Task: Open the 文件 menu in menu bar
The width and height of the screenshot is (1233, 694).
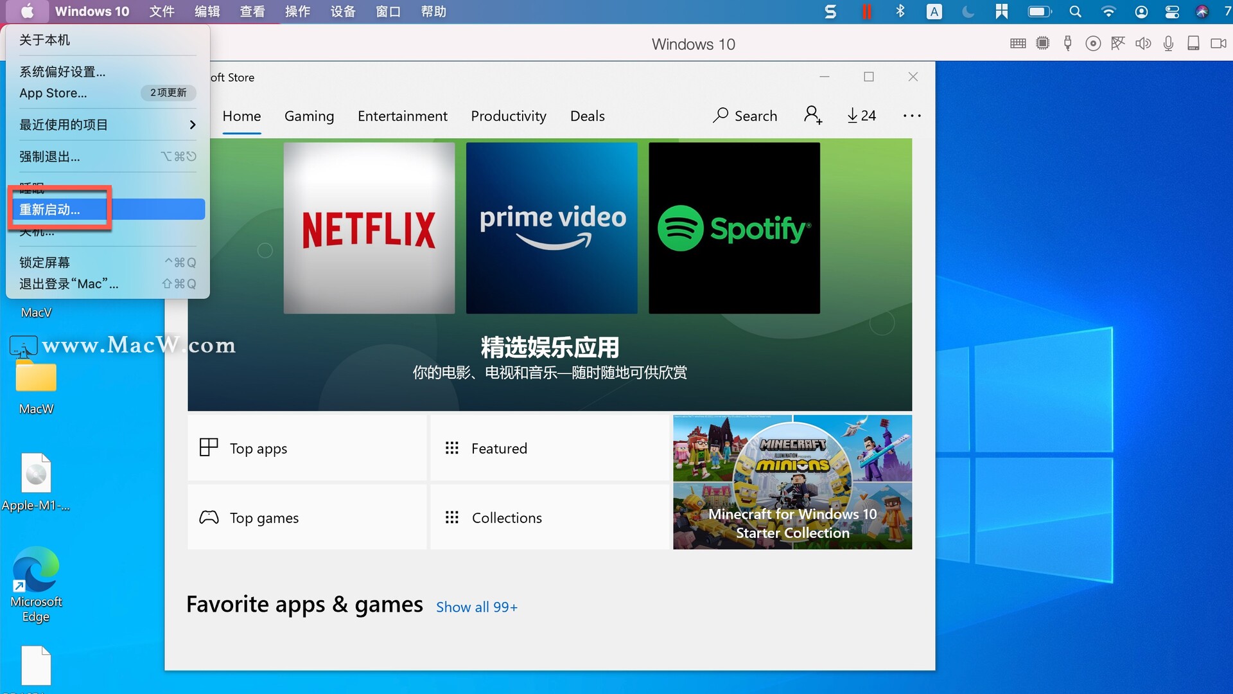Action: (162, 12)
